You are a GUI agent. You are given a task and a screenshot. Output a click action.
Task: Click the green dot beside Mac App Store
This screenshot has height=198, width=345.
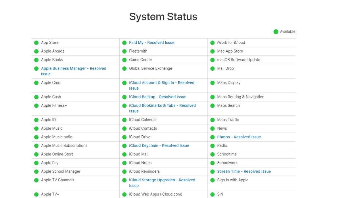coord(212,51)
